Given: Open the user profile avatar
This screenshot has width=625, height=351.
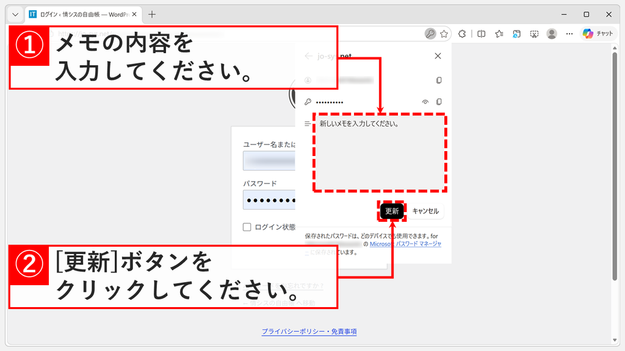Looking at the screenshot, I should [552, 34].
